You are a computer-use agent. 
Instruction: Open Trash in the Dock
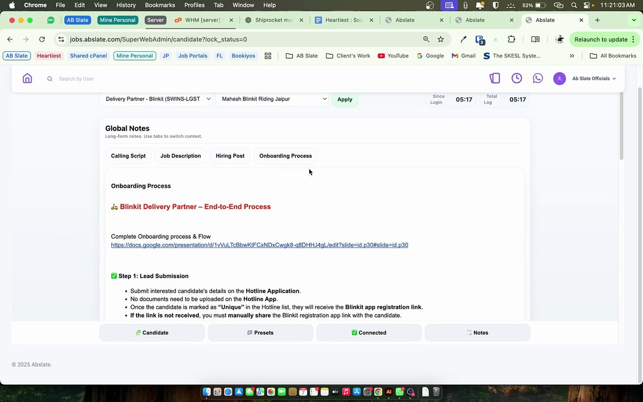[436, 392]
